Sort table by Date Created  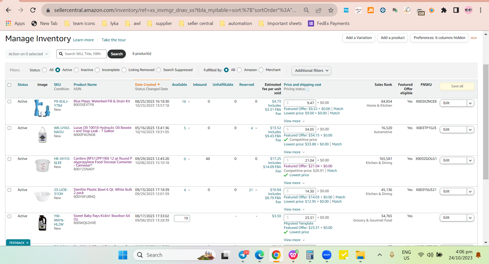click(147, 85)
